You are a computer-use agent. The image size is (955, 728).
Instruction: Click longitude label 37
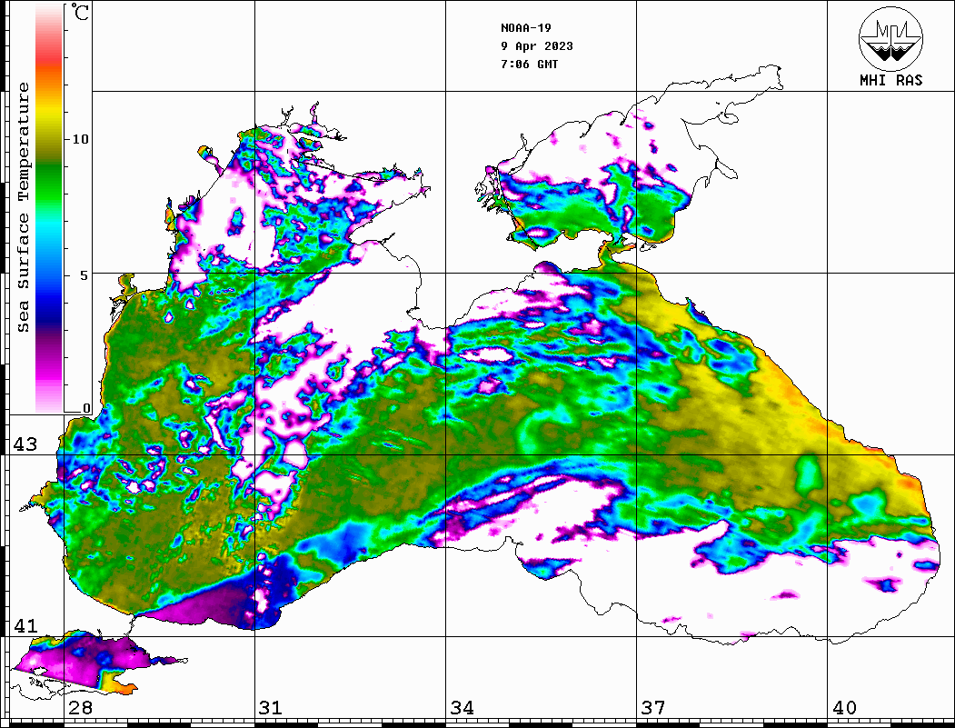tap(653, 708)
